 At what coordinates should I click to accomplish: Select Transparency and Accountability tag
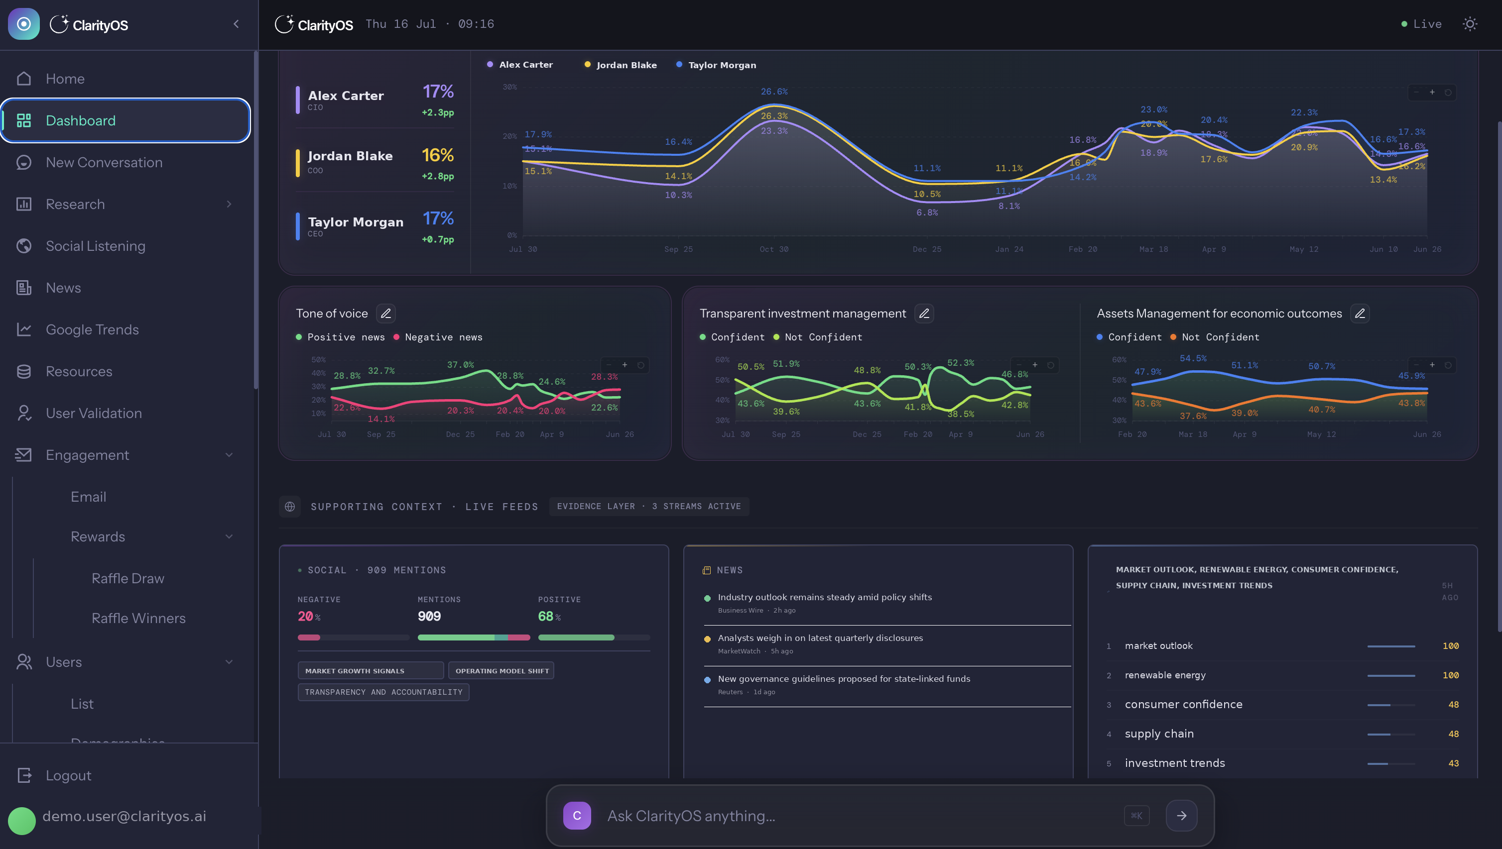[x=383, y=692]
